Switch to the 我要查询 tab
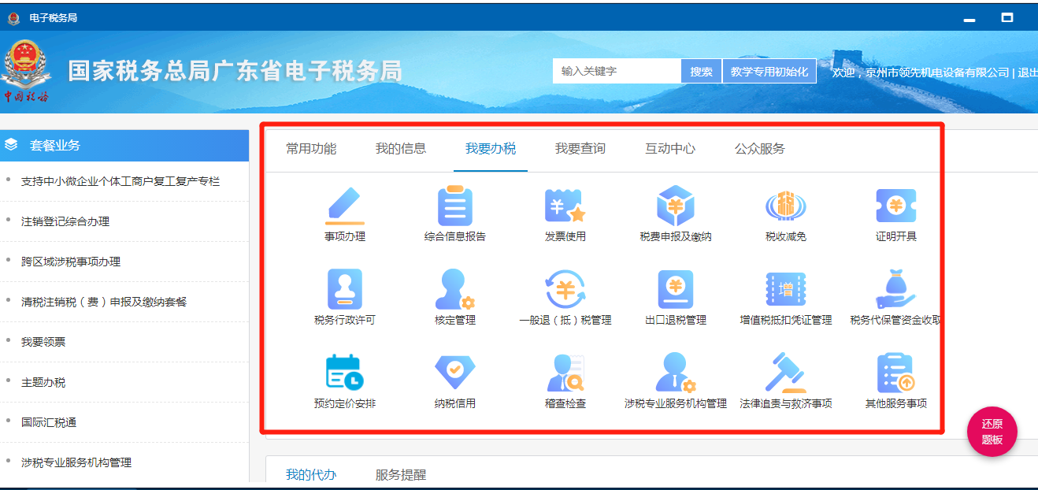Viewport: 1038px width, 490px height. [x=580, y=149]
